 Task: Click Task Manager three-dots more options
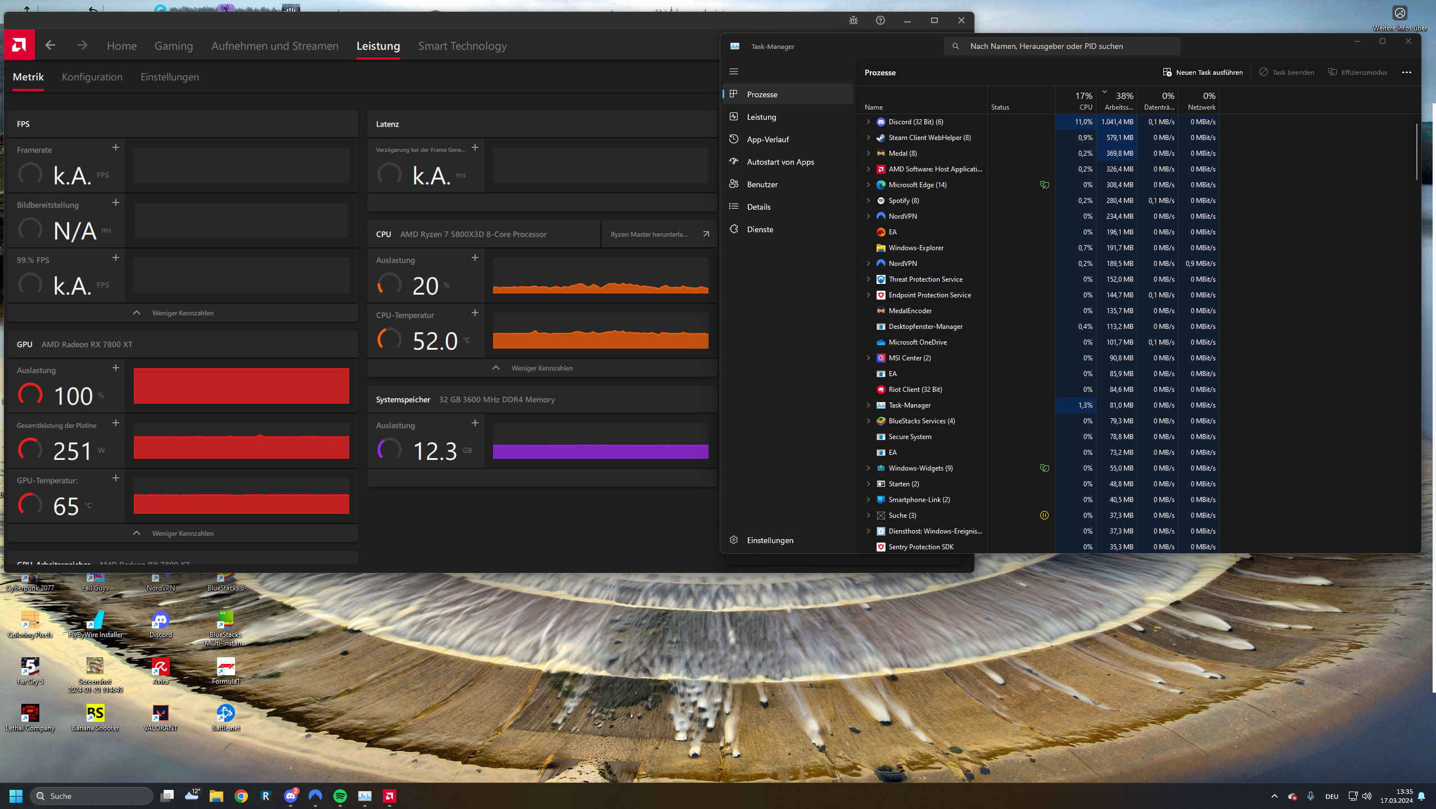coord(1406,72)
